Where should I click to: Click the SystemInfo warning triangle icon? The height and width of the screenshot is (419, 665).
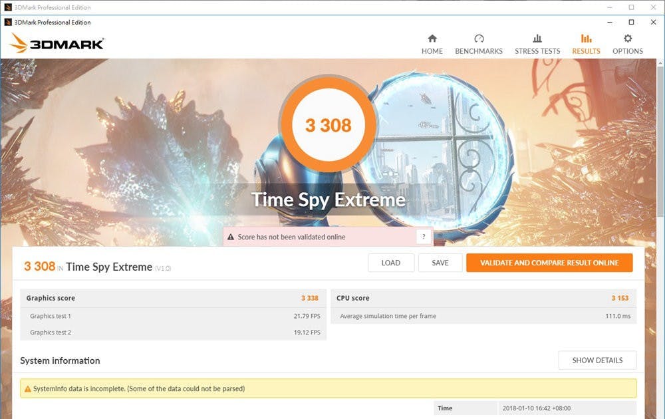[27, 389]
